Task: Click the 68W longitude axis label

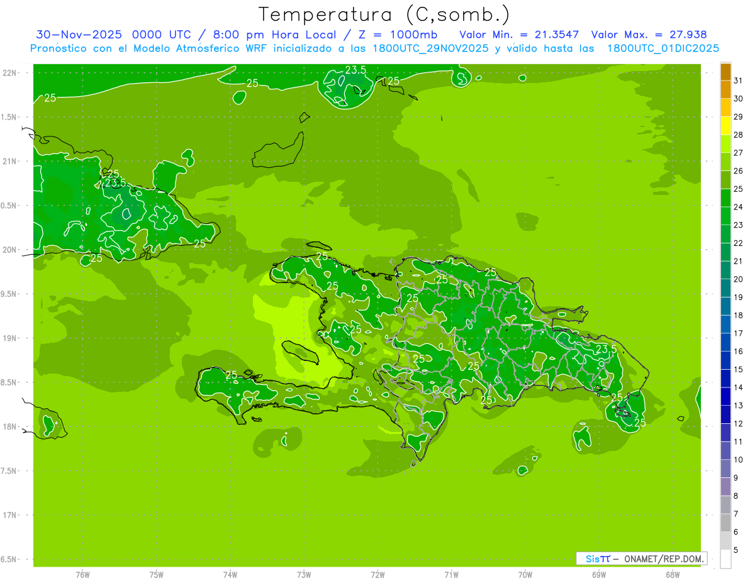Action: pos(673,575)
